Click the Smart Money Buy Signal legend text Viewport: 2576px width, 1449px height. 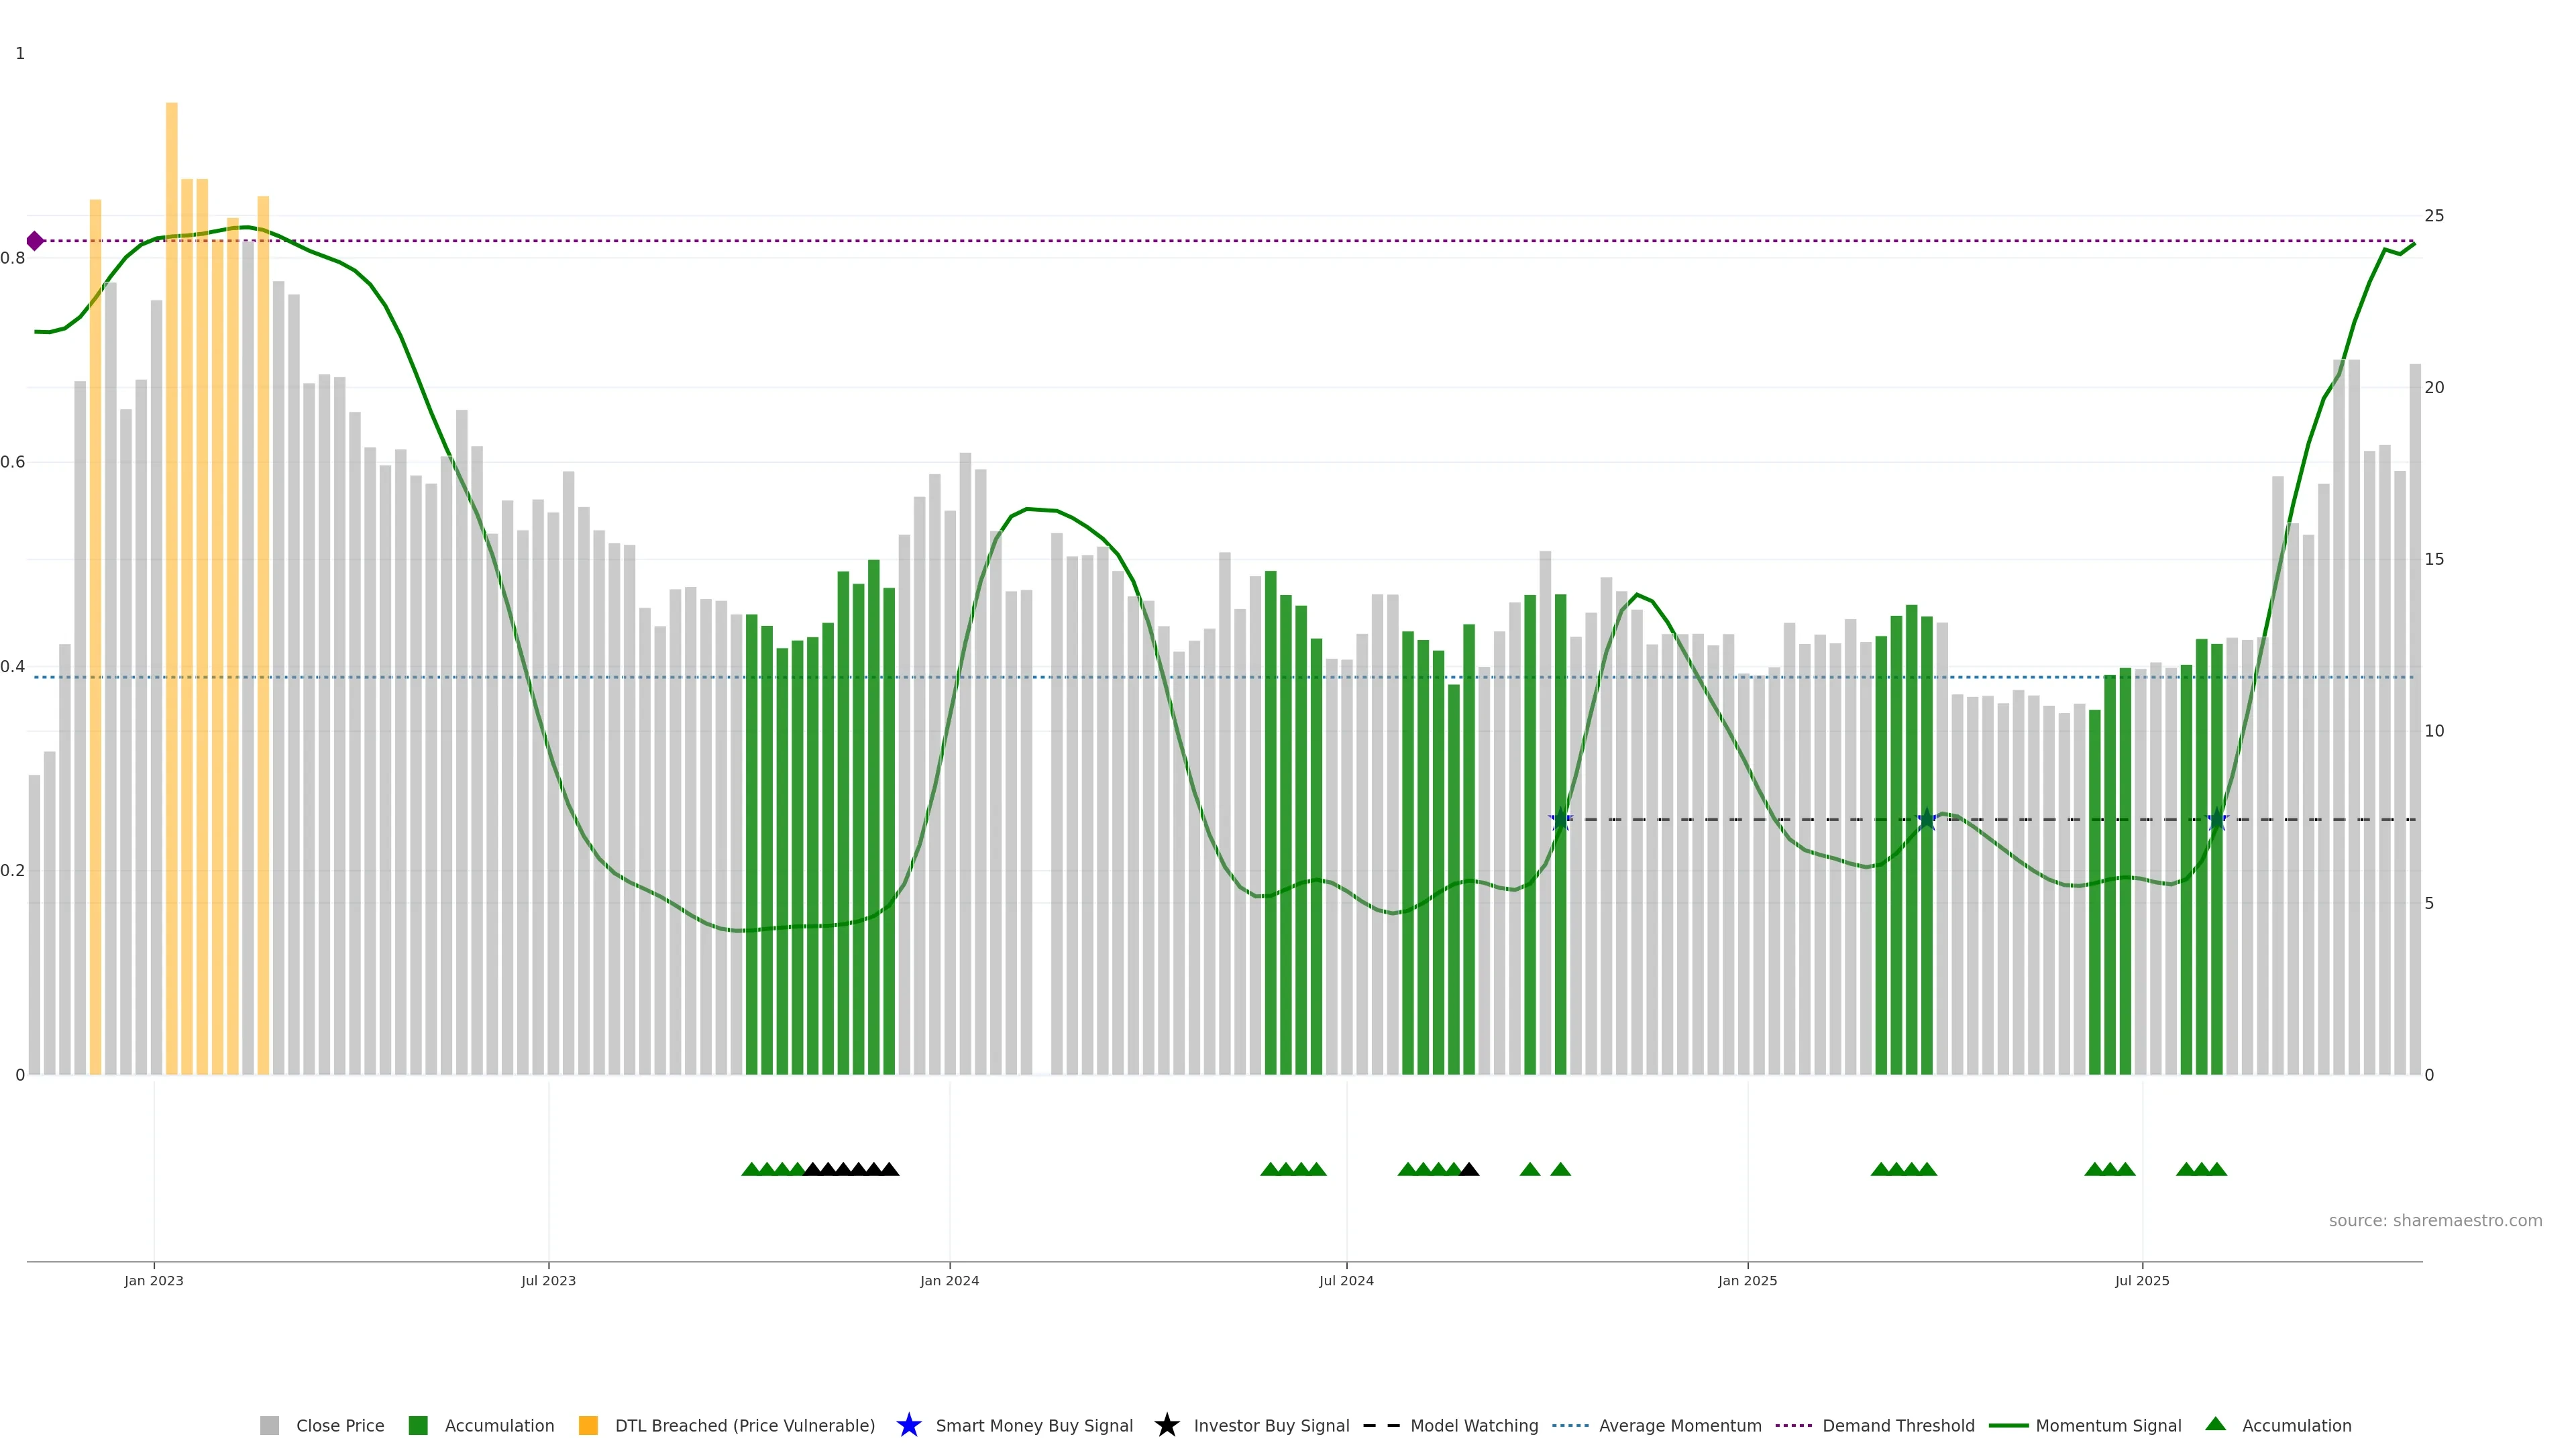[x=1034, y=1426]
